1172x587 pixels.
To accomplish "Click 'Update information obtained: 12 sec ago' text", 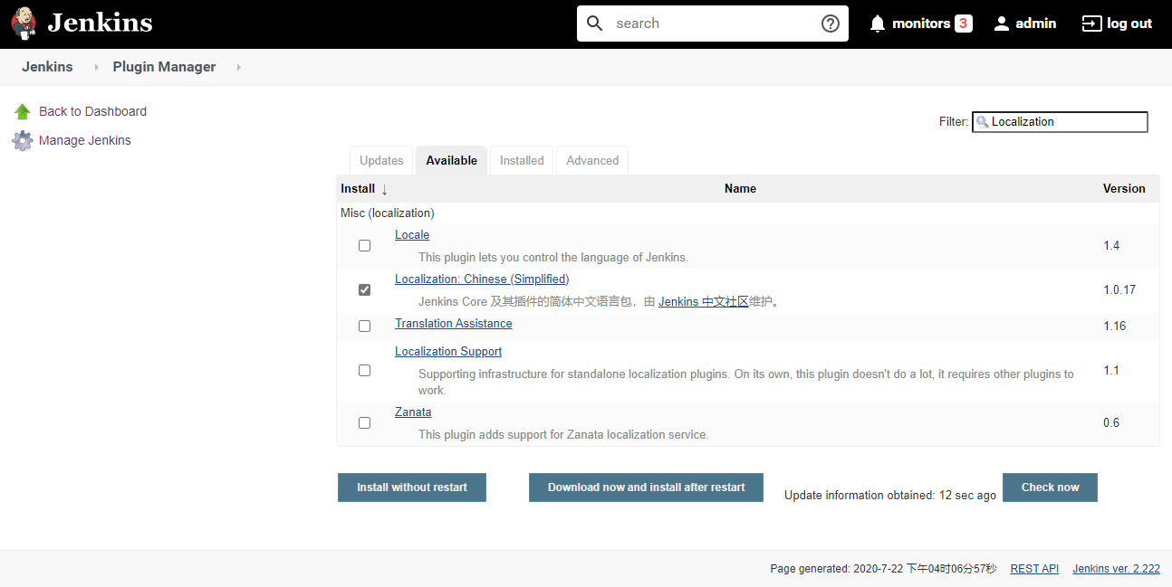I will pyautogui.click(x=890, y=496).
